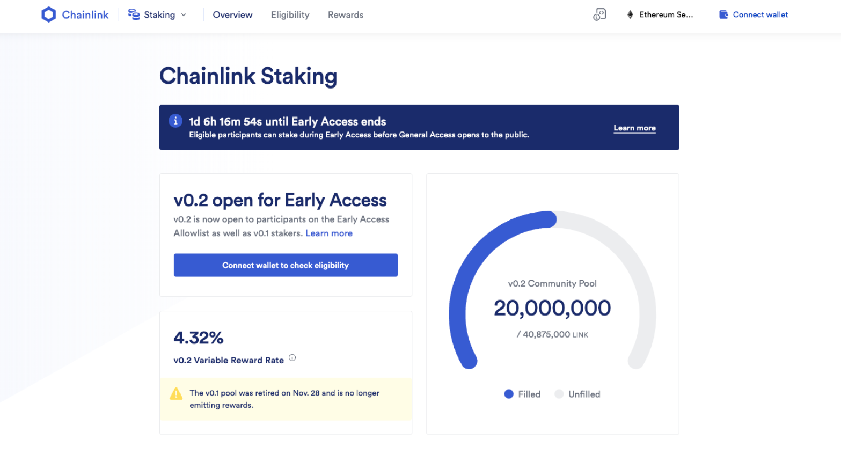The image size is (841, 454).
Task: Click the 20,000,000 pool amount
Action: (x=552, y=308)
